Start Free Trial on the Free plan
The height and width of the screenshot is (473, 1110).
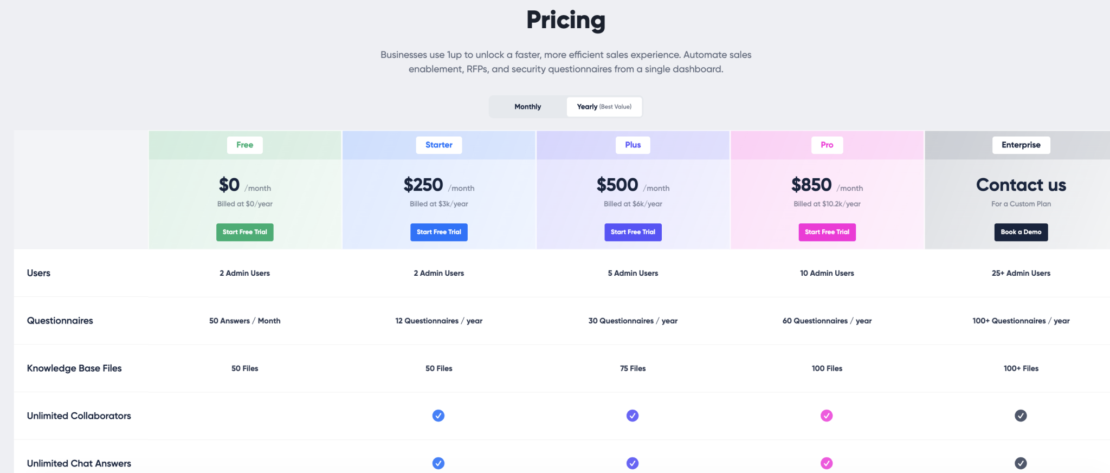(244, 232)
